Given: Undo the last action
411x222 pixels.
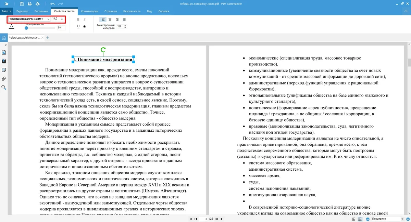Looking at the screenshot, I should click(x=52, y=4).
